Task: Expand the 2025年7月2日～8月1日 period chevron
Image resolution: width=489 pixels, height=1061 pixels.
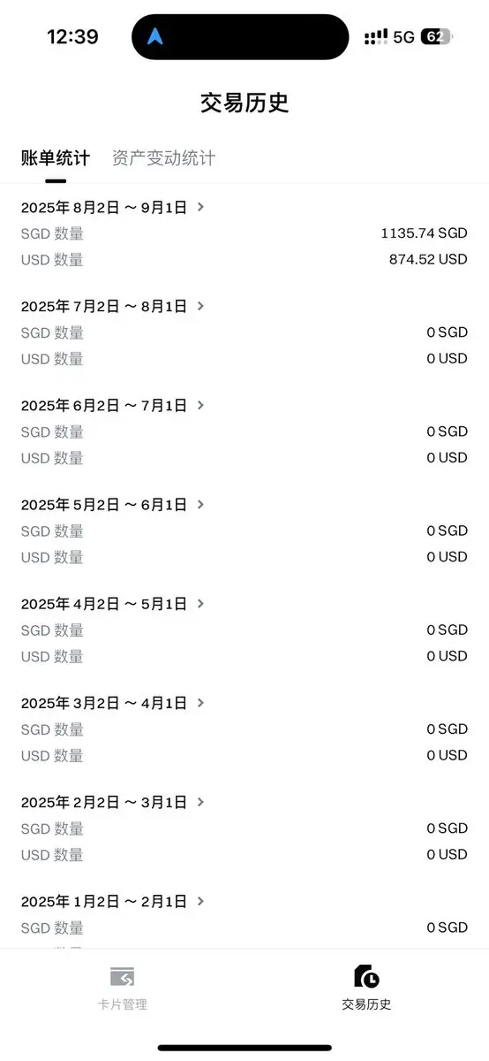Action: (x=201, y=306)
